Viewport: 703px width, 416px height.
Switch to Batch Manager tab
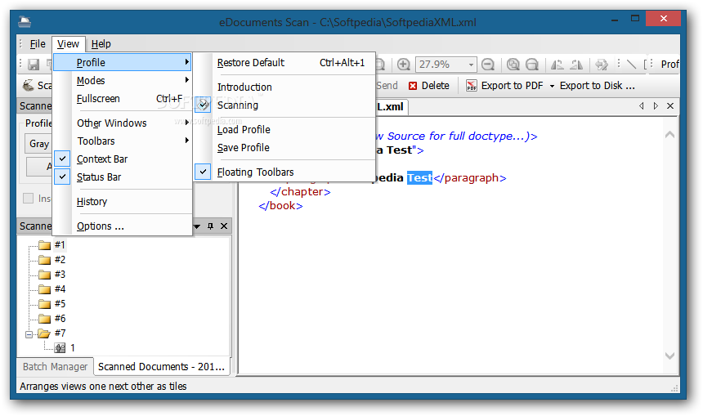[x=55, y=367]
